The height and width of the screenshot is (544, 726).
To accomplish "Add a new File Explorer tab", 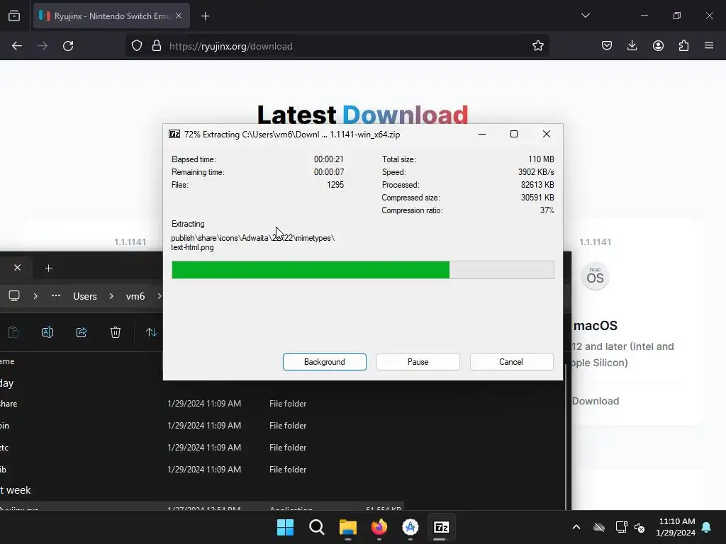I will point(49,268).
